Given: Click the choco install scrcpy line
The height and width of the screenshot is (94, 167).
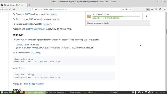Looking at the screenshot, I should (x=24, y=59).
